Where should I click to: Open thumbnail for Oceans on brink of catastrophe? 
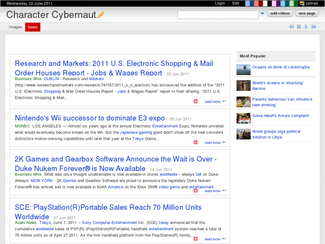pyautogui.click(x=244, y=69)
